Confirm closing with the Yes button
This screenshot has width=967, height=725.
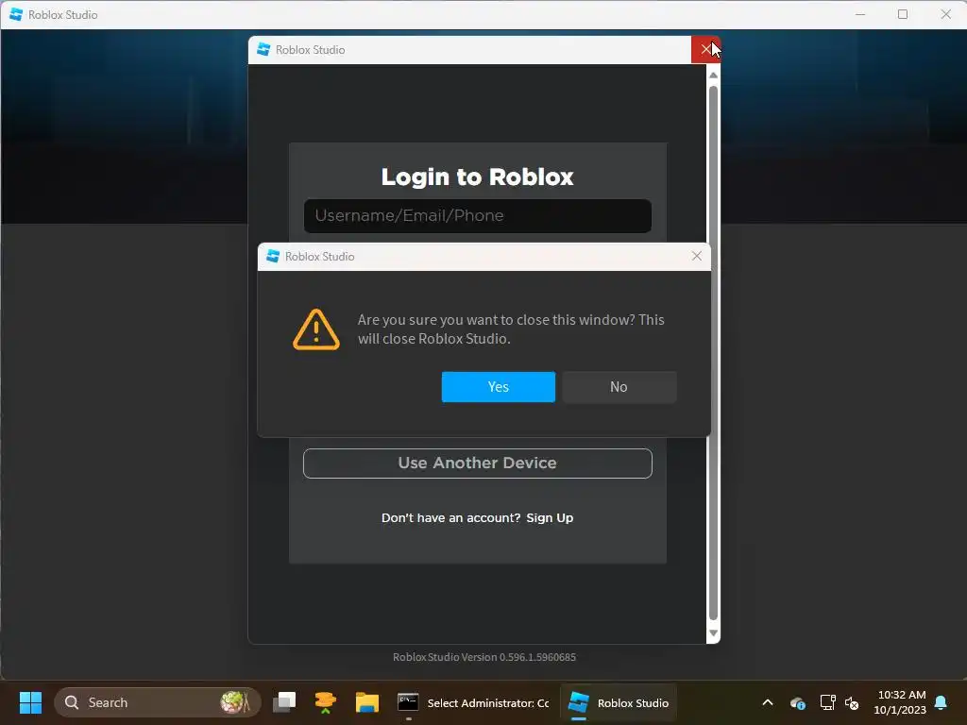coord(499,386)
